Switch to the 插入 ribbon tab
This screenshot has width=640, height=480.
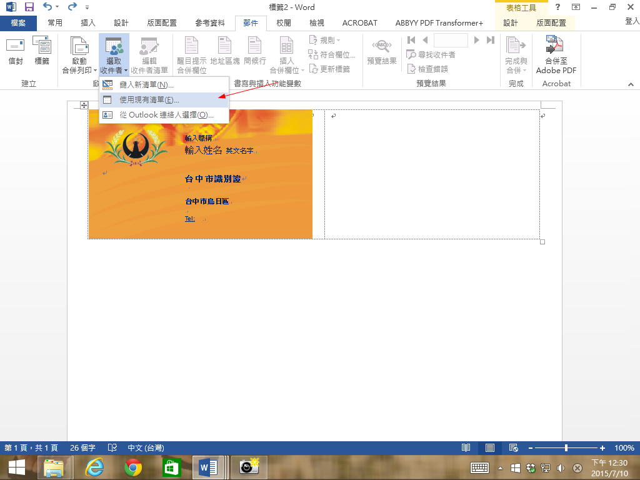[x=87, y=23]
